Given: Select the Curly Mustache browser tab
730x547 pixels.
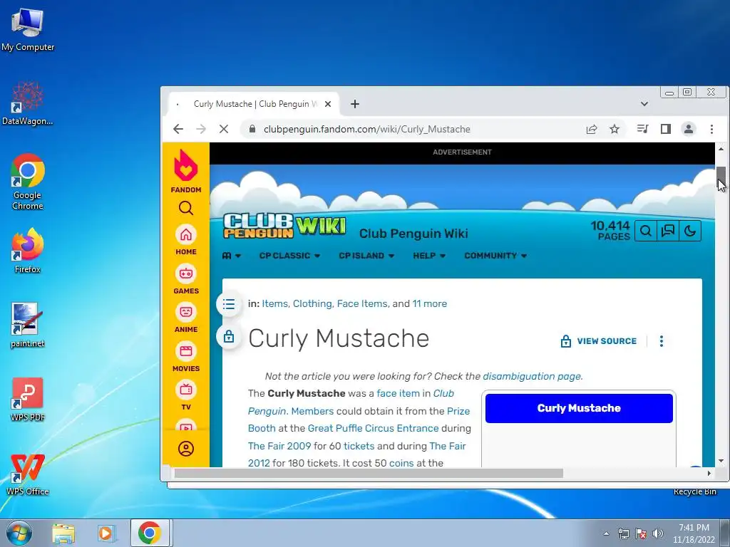Looking at the screenshot, I should pyautogui.click(x=254, y=104).
